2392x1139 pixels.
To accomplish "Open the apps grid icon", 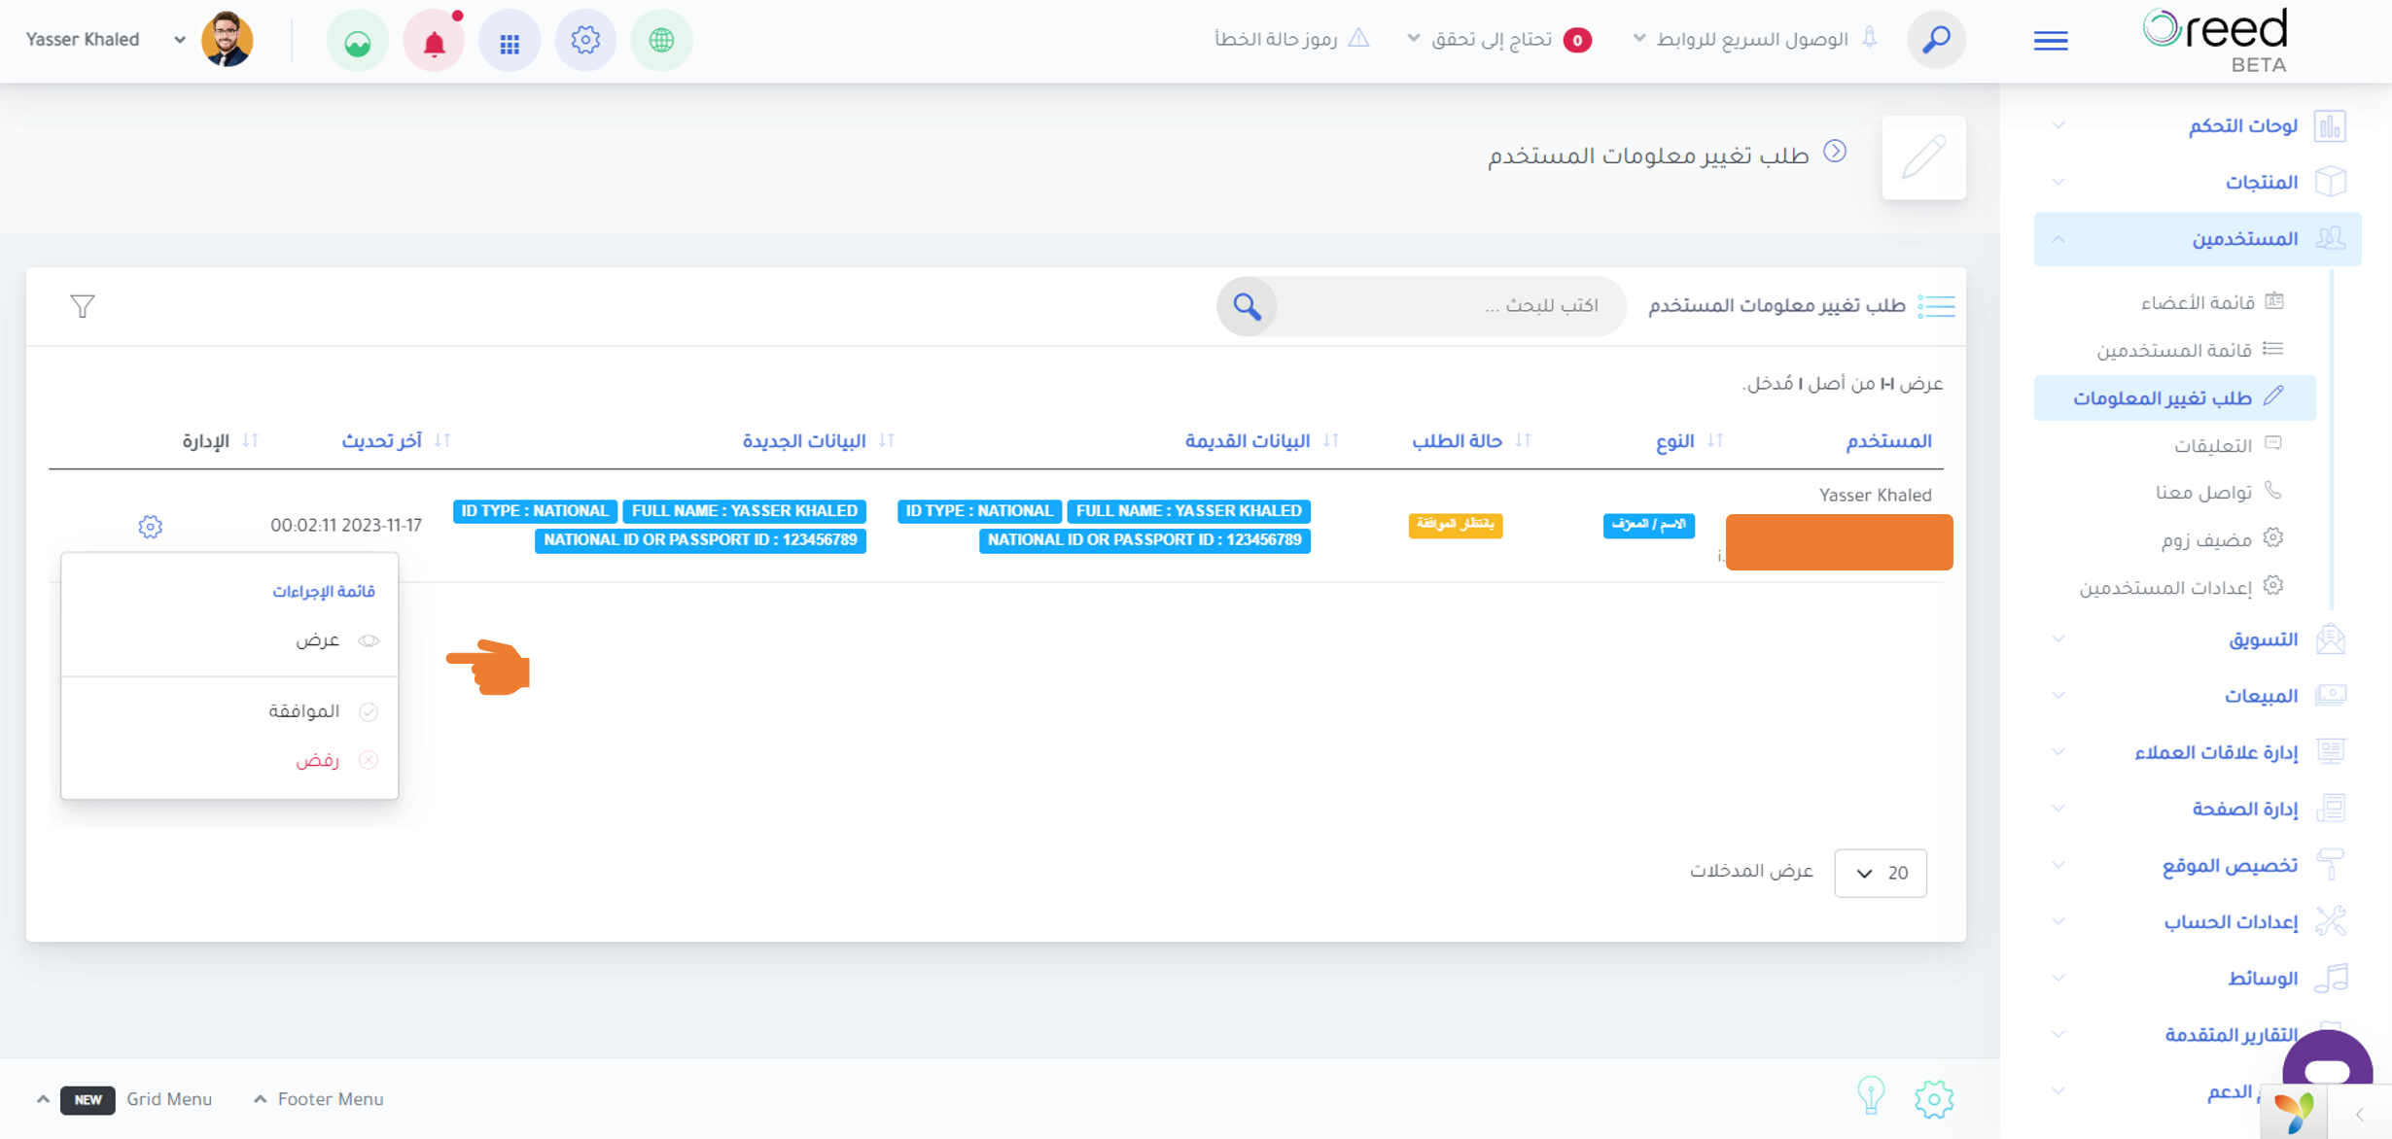I will click(x=510, y=41).
